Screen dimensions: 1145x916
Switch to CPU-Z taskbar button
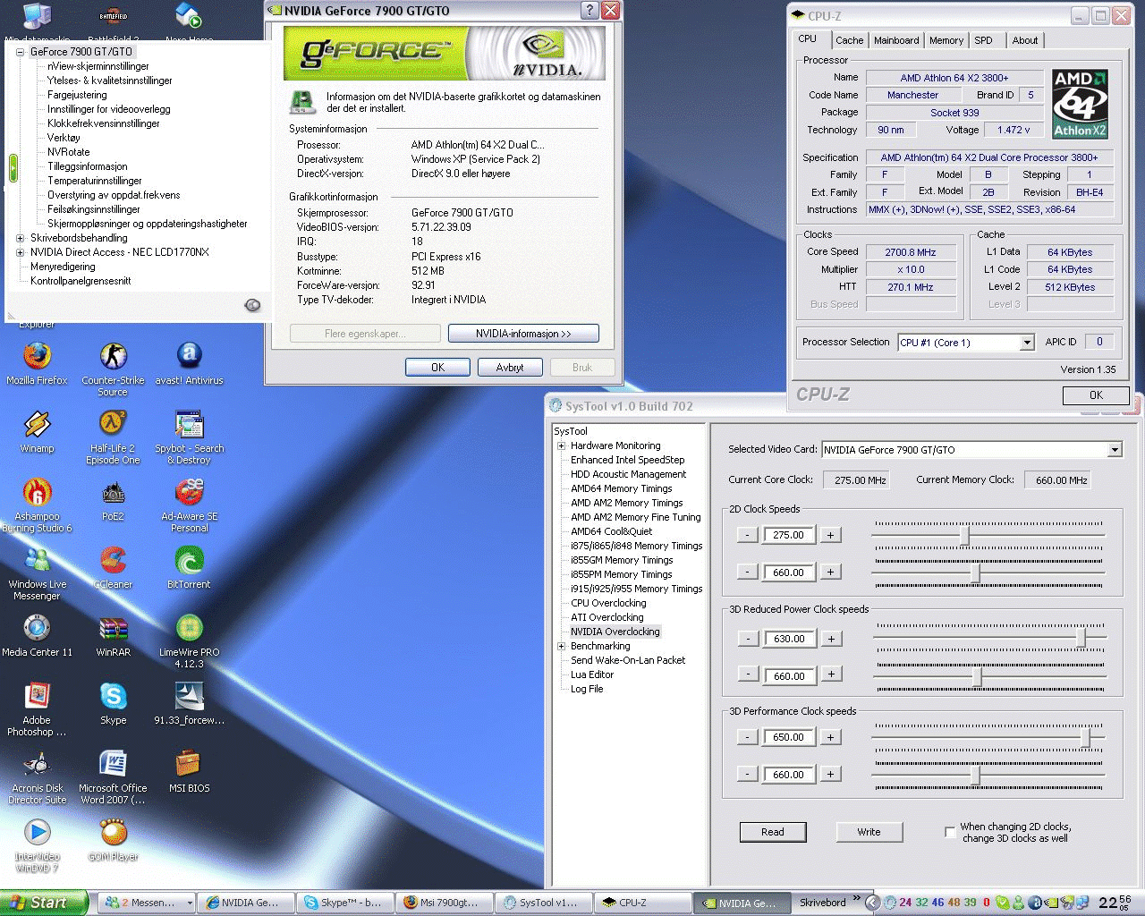coord(645,903)
